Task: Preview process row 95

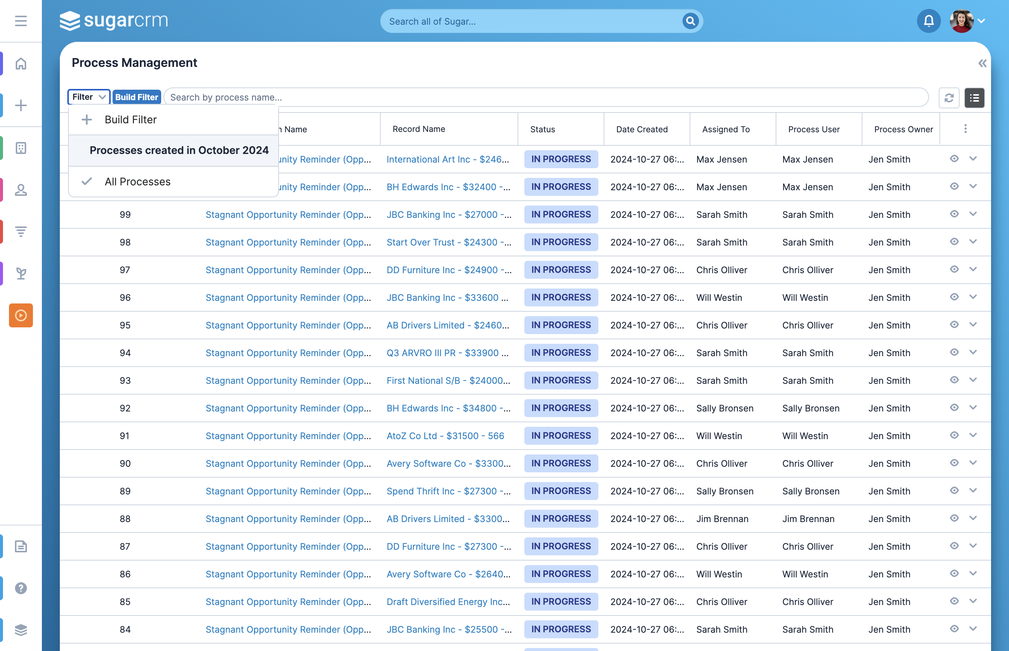Action: tap(954, 325)
